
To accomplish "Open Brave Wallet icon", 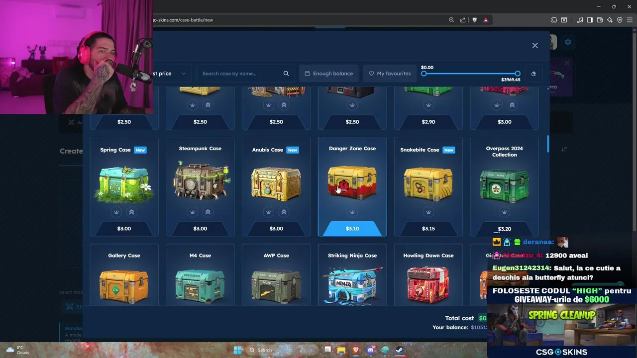I will (600, 20).
